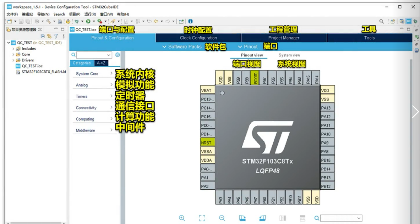The image size is (420, 224).
Task: Expand the Drivers folder in project tree
Action: tap(13, 60)
